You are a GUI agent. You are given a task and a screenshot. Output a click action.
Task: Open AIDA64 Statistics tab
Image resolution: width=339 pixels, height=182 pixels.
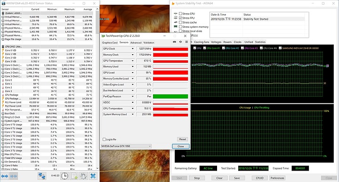click(260, 42)
